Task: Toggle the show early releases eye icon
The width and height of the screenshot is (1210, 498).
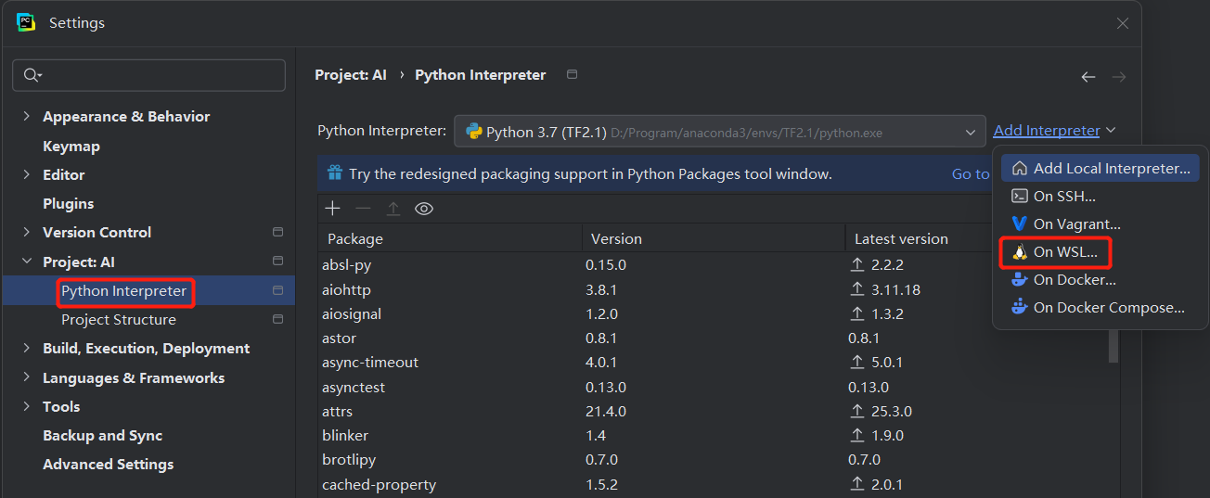Action: point(424,209)
